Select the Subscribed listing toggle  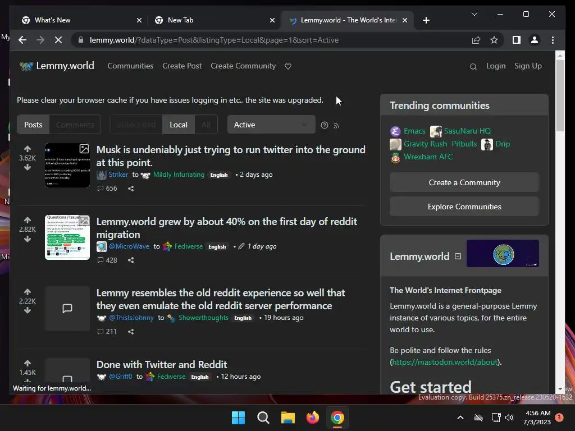136,125
